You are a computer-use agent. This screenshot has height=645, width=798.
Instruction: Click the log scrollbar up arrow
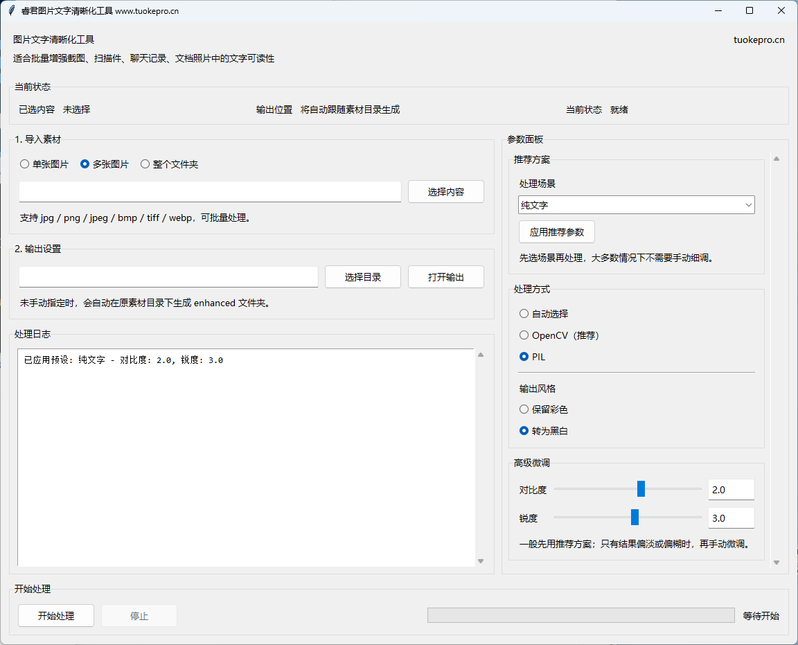point(481,355)
